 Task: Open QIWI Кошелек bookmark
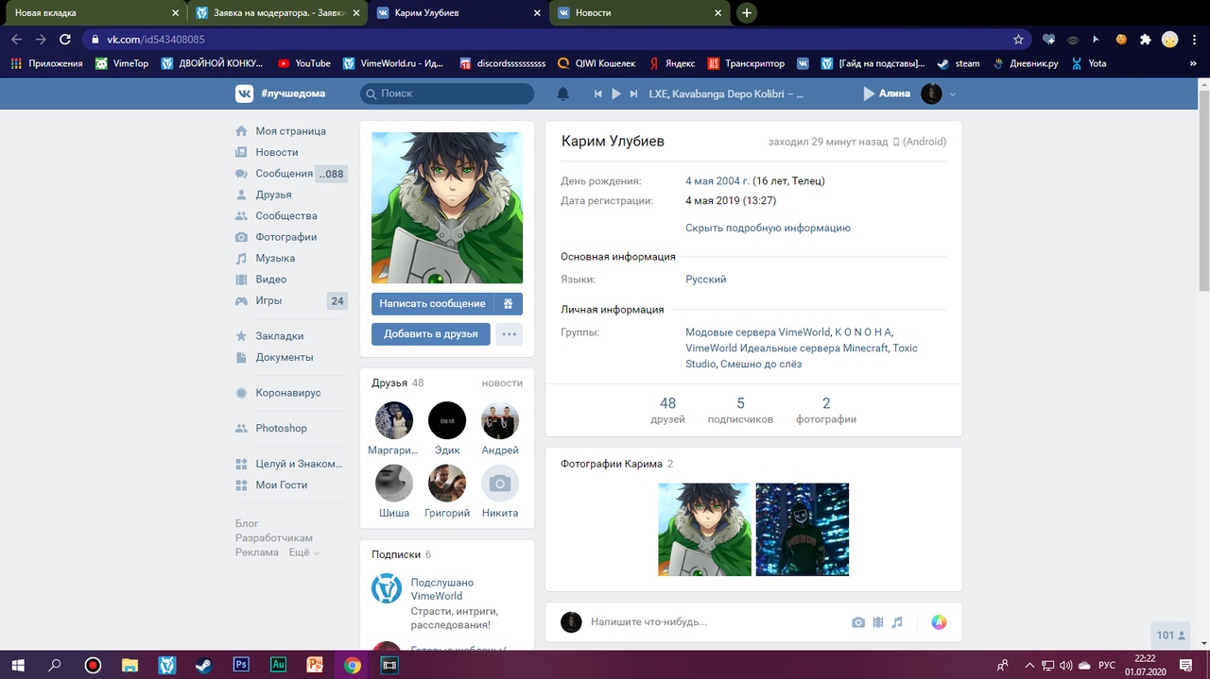pyautogui.click(x=596, y=63)
